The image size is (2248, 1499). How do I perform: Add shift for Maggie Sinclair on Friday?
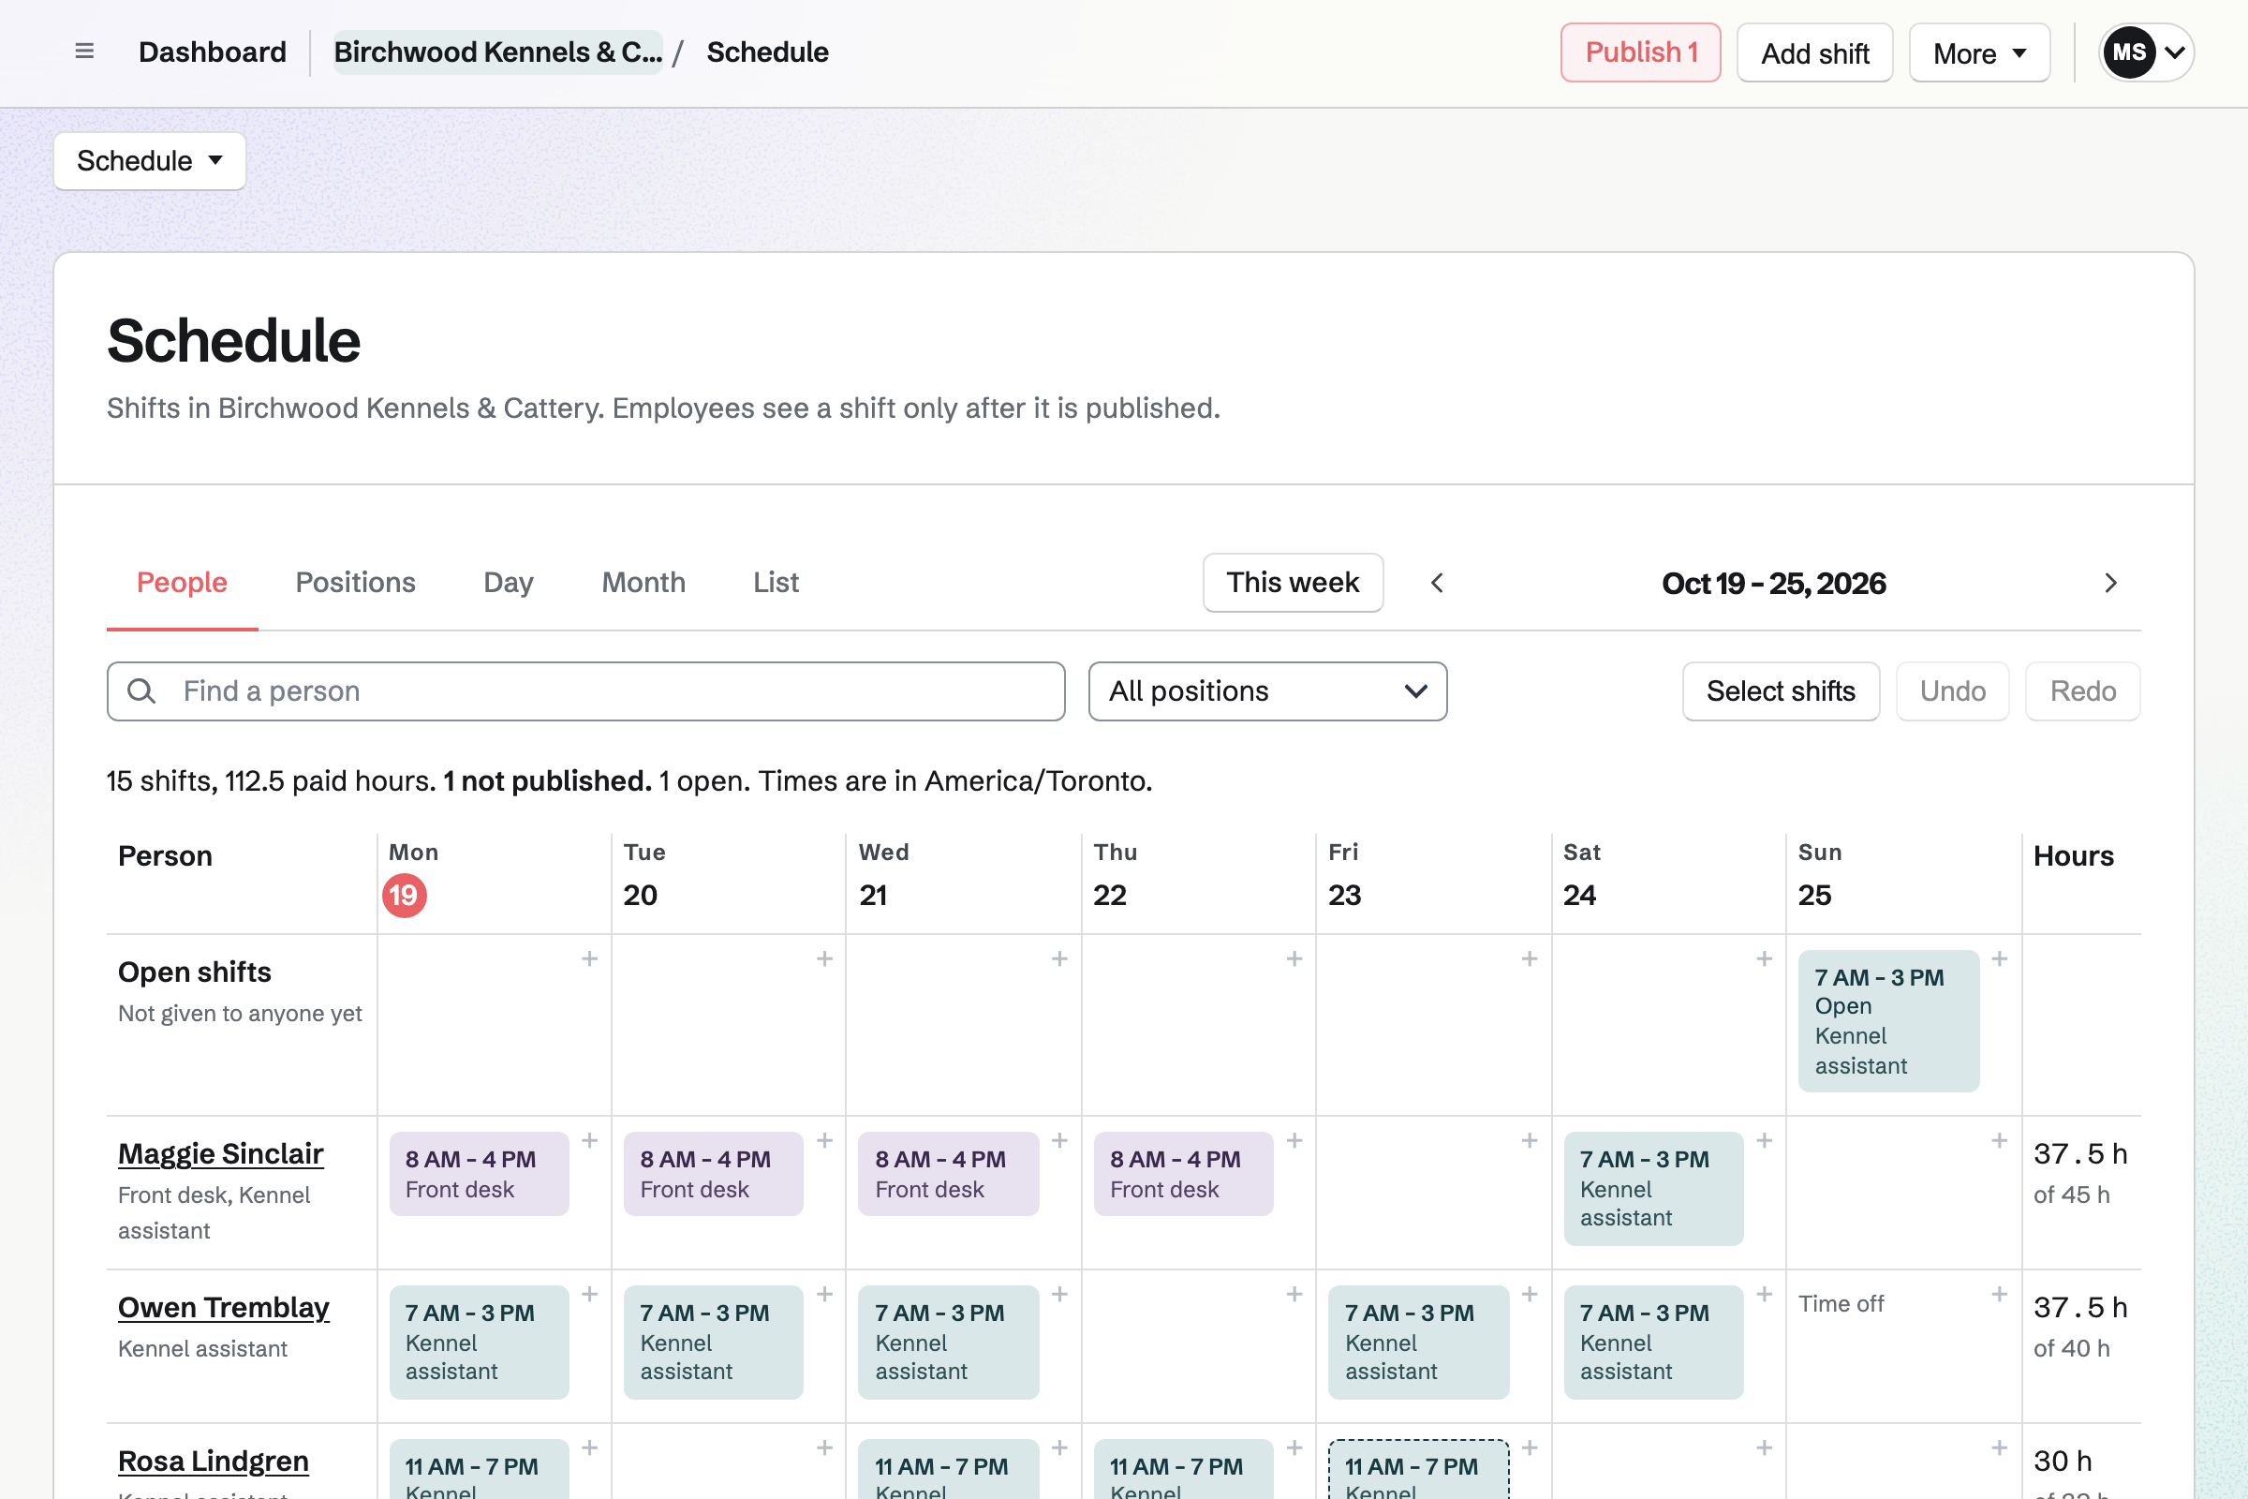click(x=1530, y=1140)
